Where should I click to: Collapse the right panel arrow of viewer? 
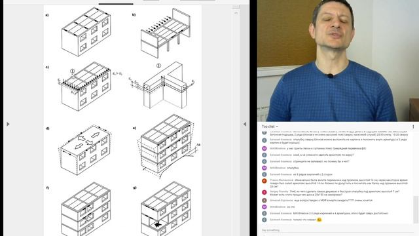pos(244,124)
